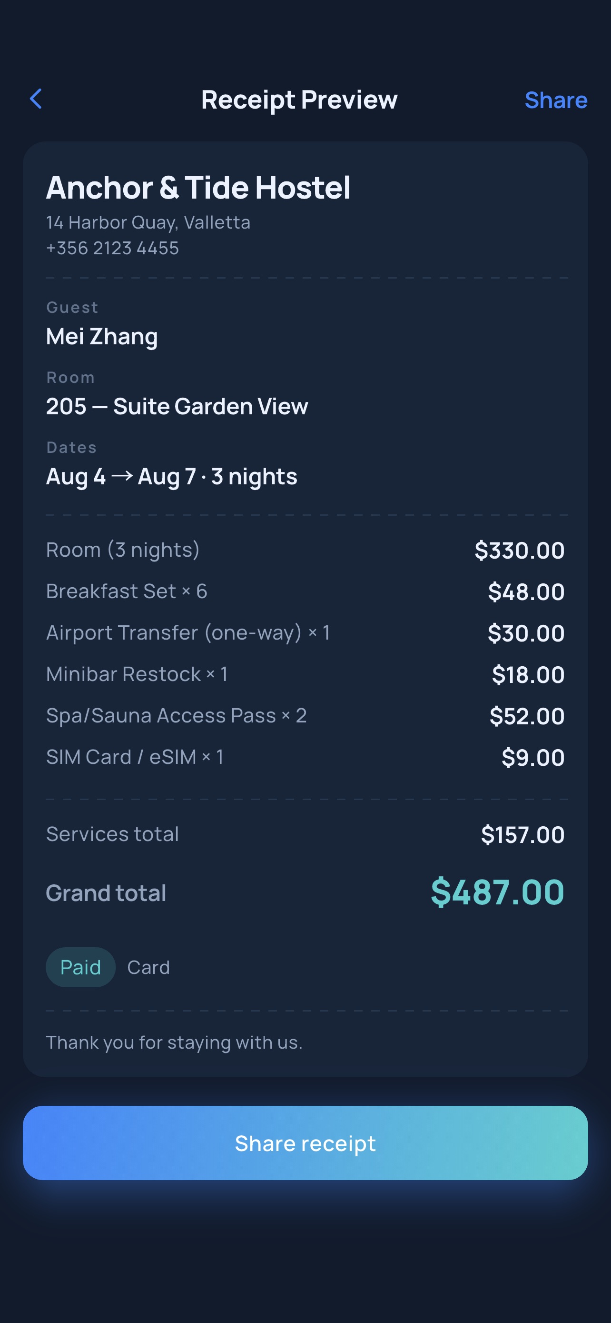
Task: Tap the Share receipt button
Action: pos(305,1143)
